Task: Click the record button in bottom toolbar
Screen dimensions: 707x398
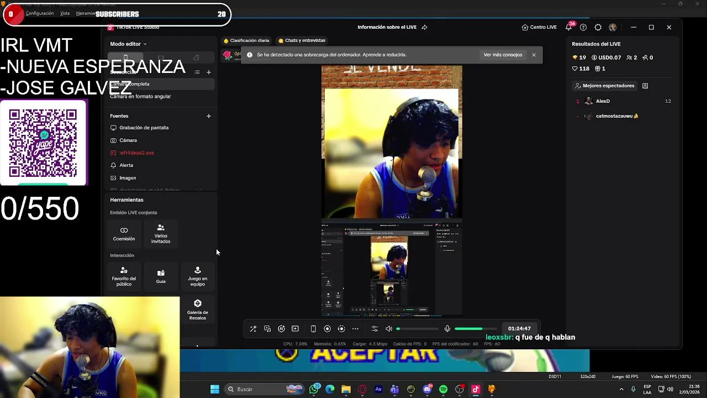Action: click(x=327, y=329)
